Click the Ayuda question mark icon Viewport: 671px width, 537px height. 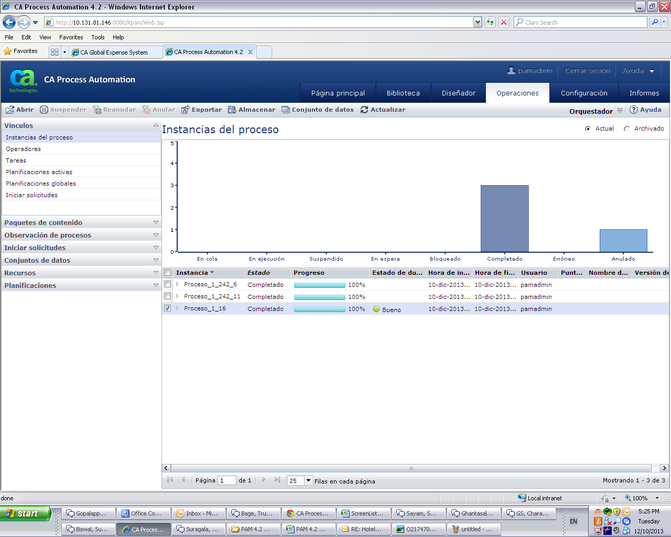pos(633,110)
